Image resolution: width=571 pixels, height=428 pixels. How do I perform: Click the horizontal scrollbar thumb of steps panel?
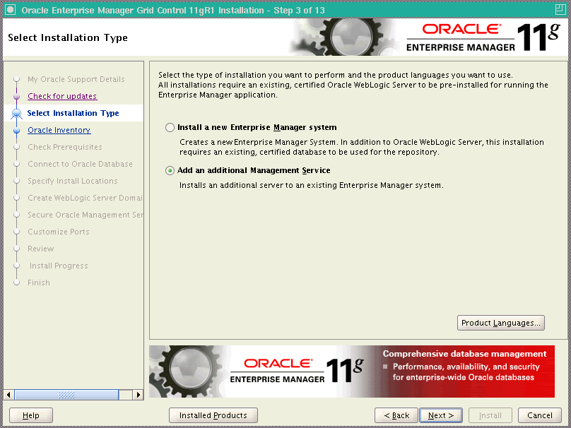(66, 395)
